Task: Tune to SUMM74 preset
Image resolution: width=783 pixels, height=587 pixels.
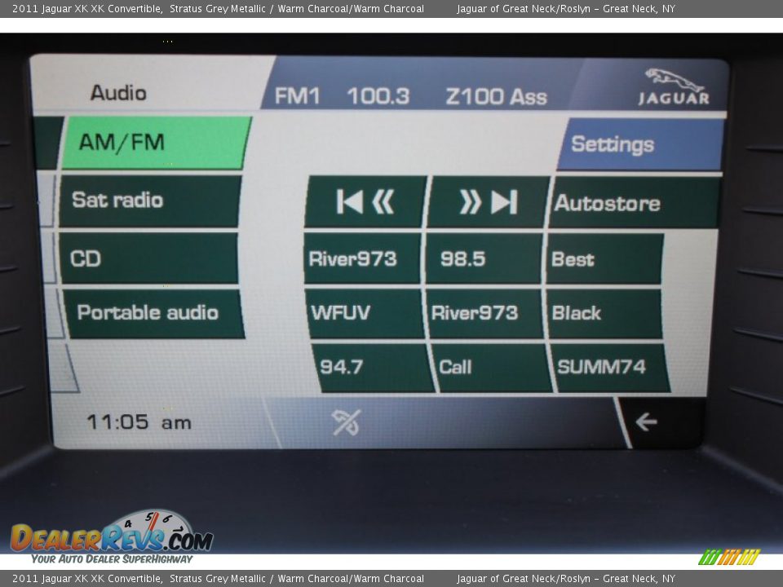Action: point(610,369)
